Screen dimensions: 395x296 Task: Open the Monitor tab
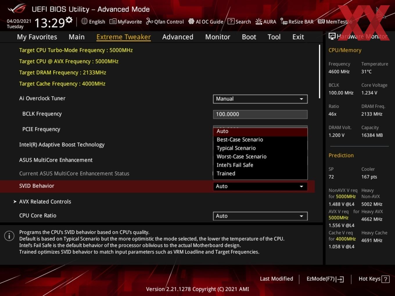click(218, 37)
